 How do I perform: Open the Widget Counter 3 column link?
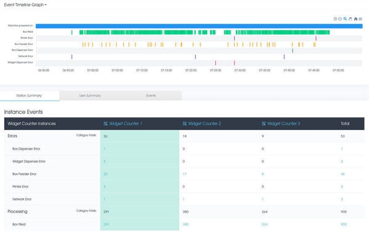(284, 124)
